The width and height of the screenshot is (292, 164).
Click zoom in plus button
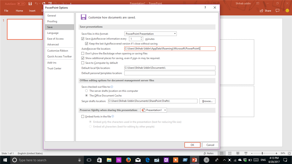click(276, 153)
